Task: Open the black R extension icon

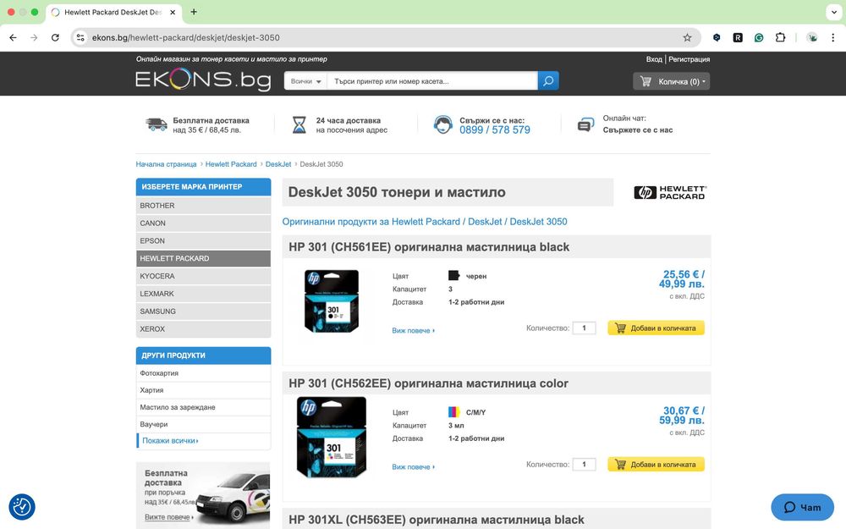Action: click(738, 38)
